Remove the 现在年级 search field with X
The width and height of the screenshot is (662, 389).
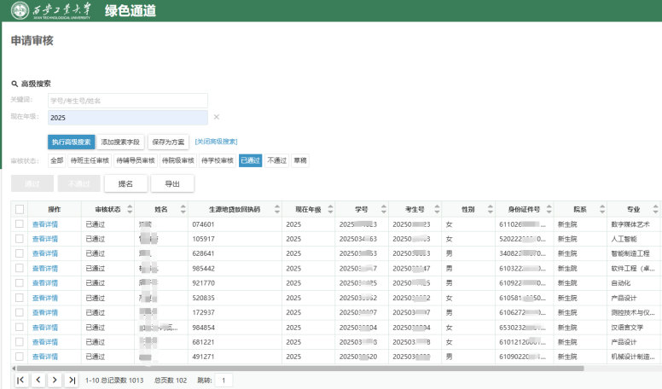click(x=216, y=117)
